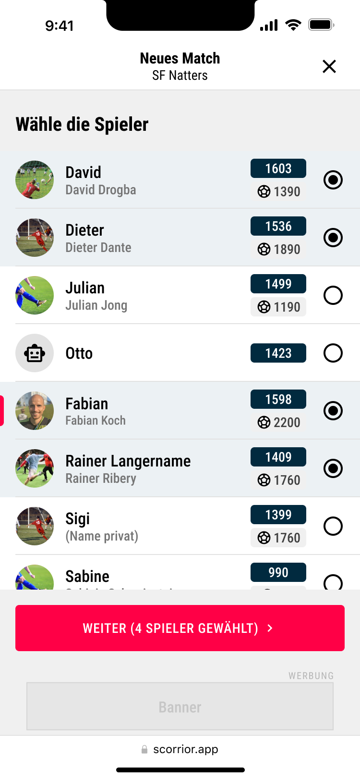Image resolution: width=360 pixels, height=781 pixels.
Task: Select Julian's radio button
Action: (x=333, y=295)
